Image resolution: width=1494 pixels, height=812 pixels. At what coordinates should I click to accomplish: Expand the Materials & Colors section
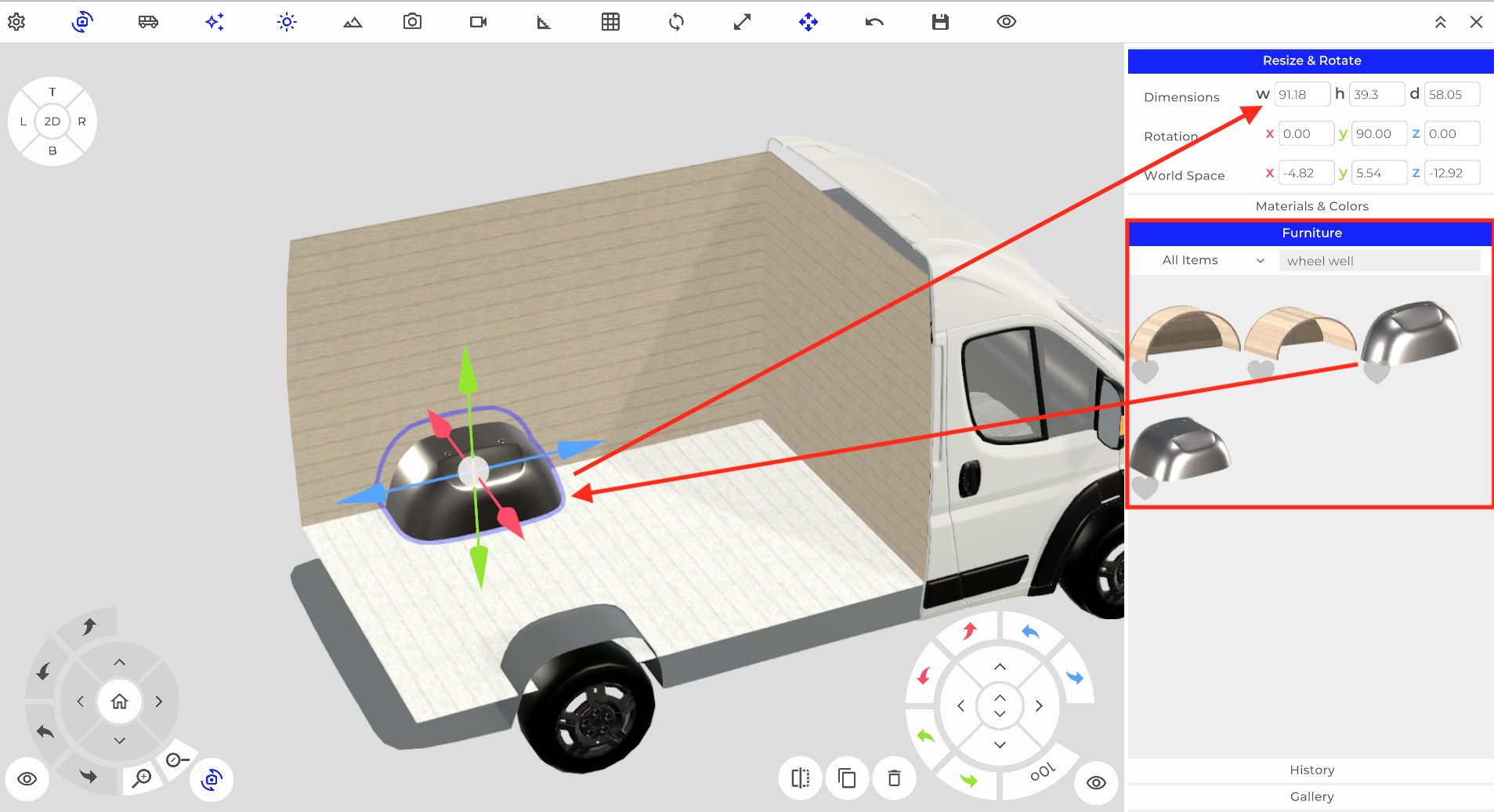(x=1311, y=206)
